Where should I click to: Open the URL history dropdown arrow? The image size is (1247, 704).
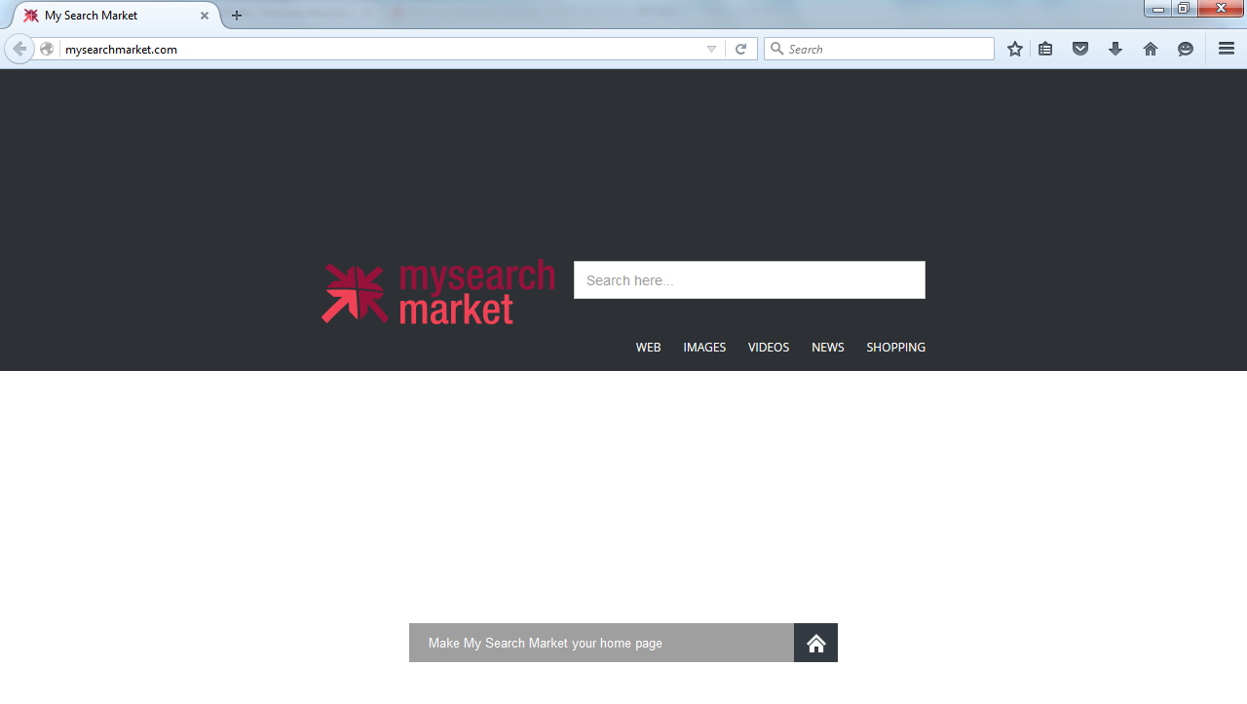click(x=711, y=50)
